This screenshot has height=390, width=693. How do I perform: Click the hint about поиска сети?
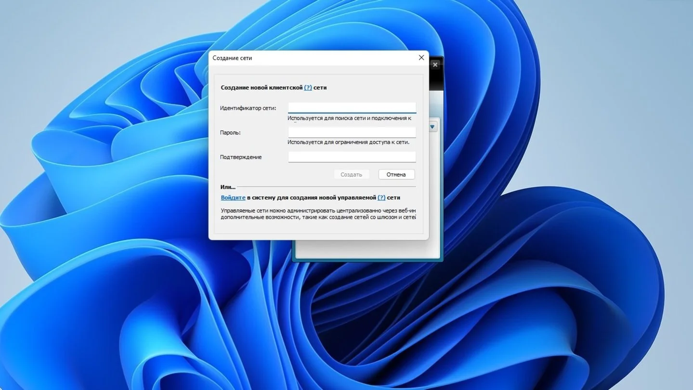point(350,118)
